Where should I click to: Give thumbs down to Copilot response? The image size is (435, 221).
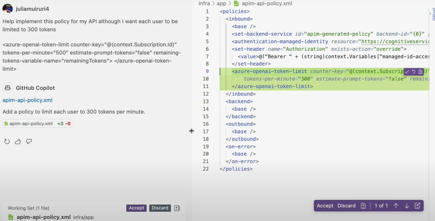29,141
